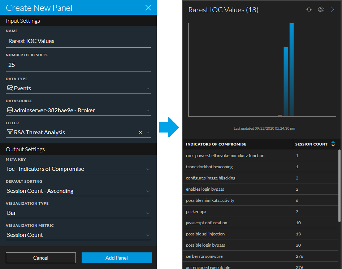The width and height of the screenshot is (342, 269).
Task: Click the Events data type icon
Action: 10,88
